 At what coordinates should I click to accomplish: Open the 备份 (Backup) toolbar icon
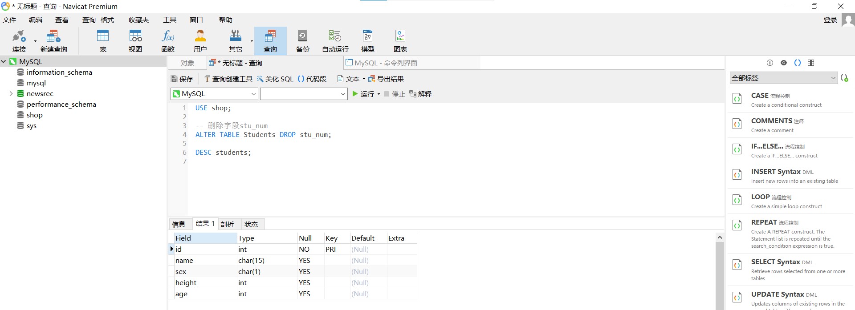tap(303, 41)
